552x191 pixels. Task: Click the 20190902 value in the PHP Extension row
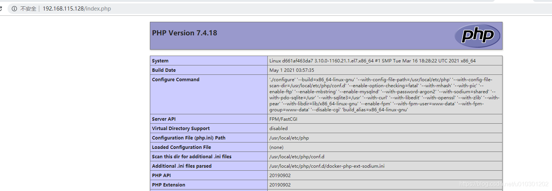coord(280,185)
